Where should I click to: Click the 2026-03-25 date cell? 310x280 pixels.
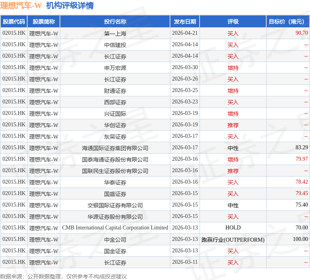point(185,90)
